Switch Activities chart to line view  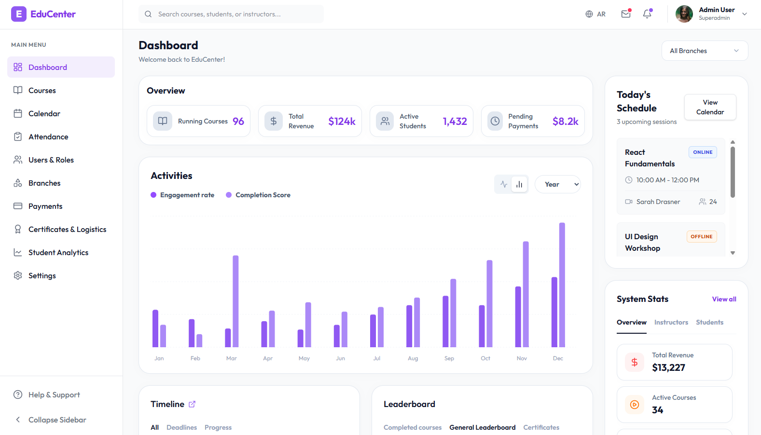coord(504,184)
